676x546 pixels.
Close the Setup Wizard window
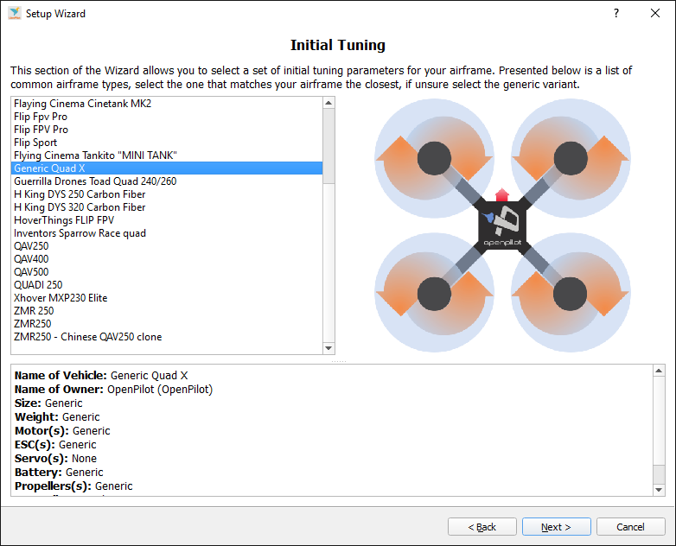[655, 13]
